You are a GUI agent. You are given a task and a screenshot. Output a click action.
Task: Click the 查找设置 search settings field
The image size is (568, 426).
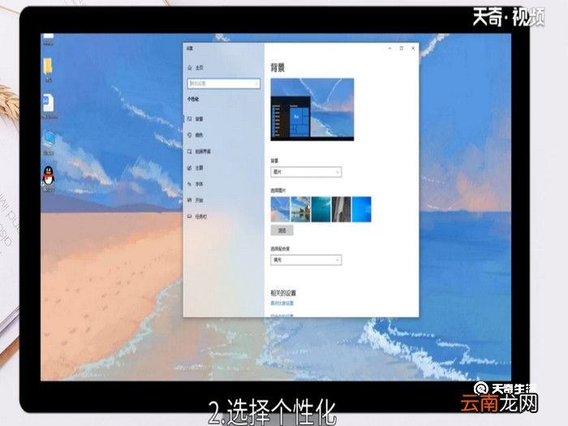pos(224,84)
